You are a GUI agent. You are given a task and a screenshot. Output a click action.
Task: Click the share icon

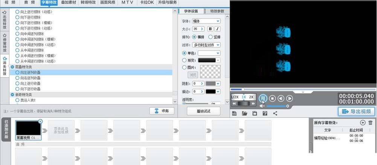click(275, 113)
